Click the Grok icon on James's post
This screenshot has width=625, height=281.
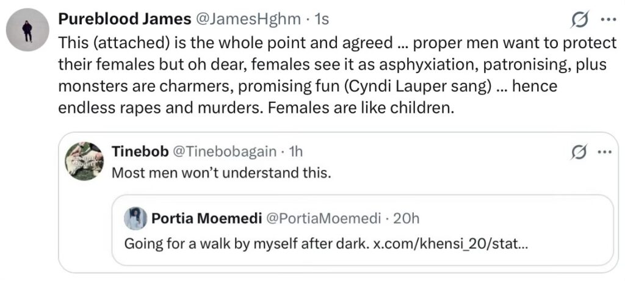click(x=579, y=20)
